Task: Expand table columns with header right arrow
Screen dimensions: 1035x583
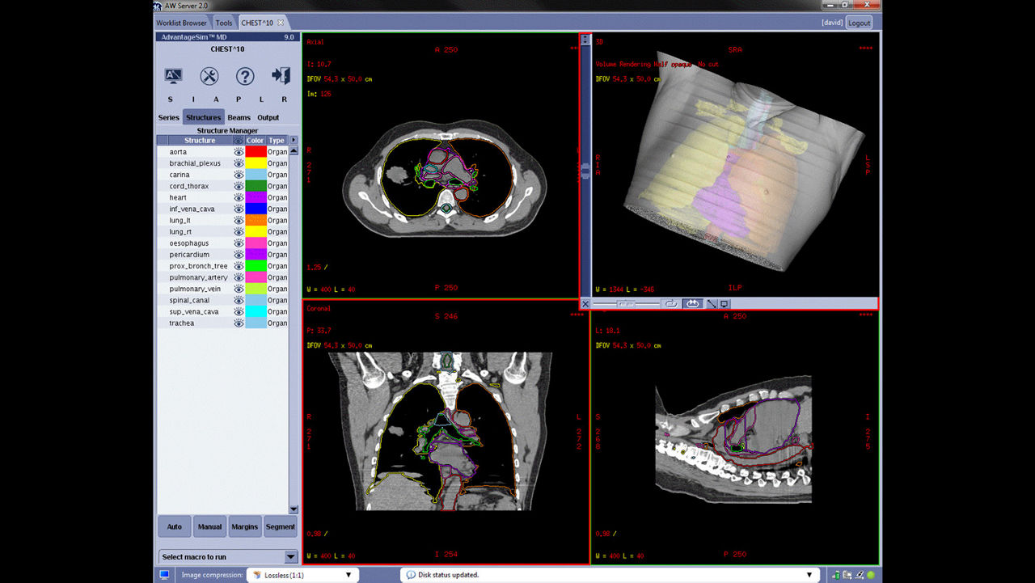Action: [294, 140]
